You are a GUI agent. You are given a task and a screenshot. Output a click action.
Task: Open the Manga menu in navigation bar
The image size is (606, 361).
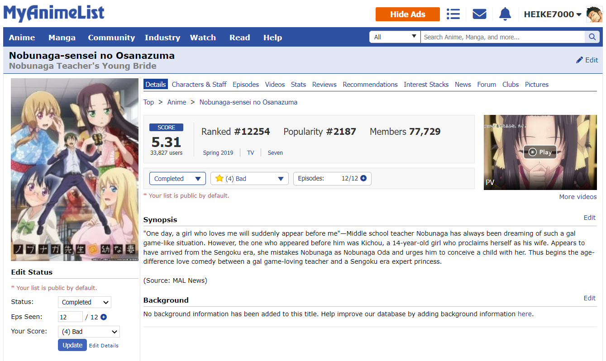62,38
